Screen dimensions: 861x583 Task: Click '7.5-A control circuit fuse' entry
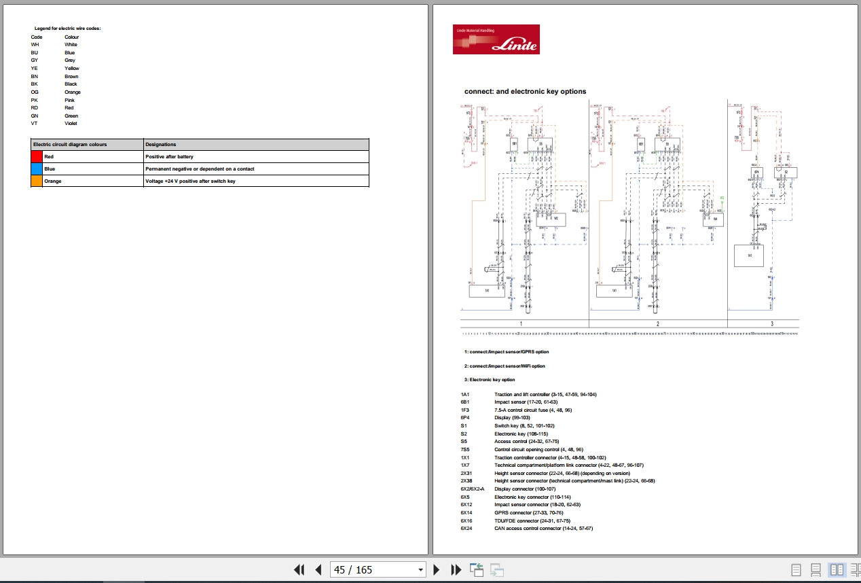[533, 410]
